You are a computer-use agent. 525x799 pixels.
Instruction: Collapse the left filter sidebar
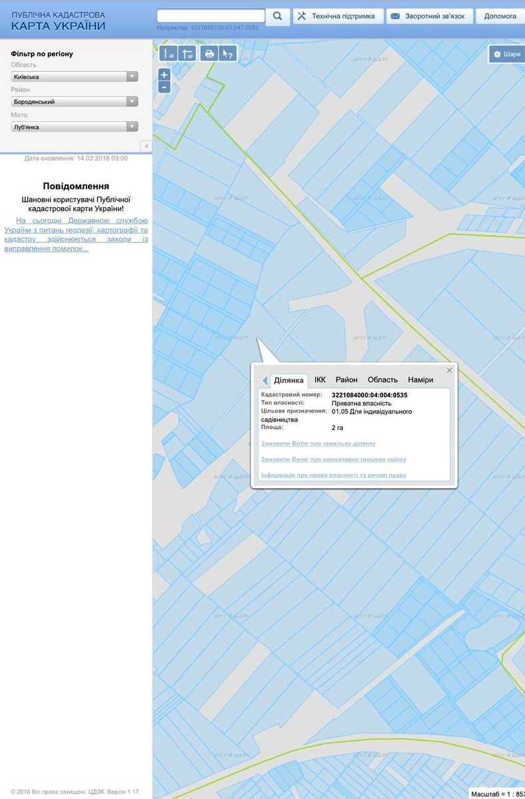coord(146,146)
